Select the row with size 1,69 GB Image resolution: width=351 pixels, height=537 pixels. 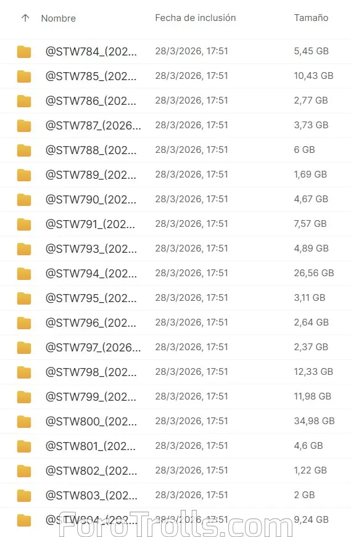(175, 174)
